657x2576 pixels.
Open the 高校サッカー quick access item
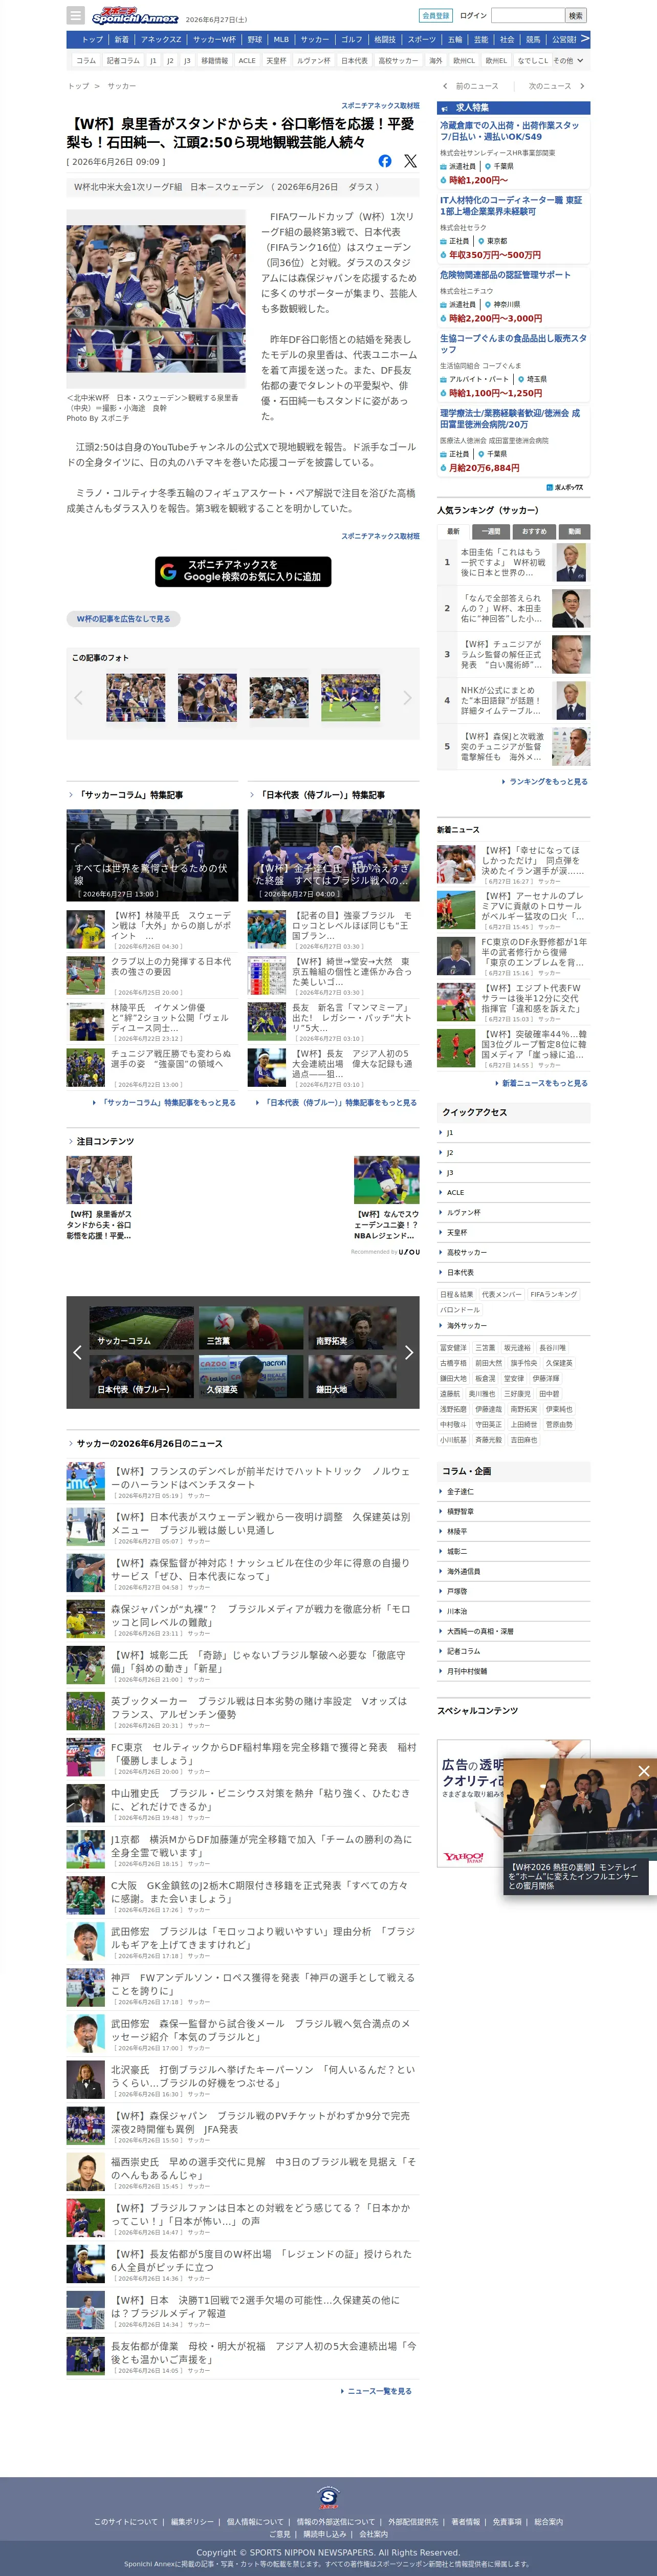[x=467, y=1252]
